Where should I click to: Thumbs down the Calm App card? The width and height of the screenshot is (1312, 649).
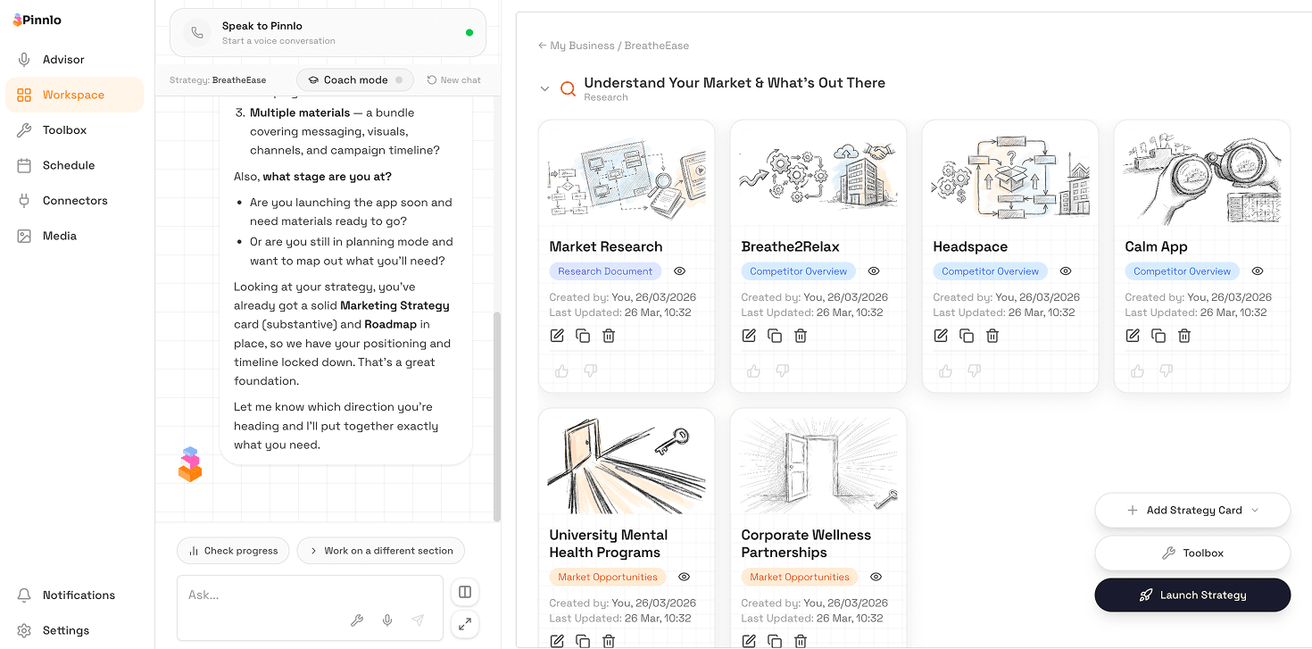pos(1166,370)
